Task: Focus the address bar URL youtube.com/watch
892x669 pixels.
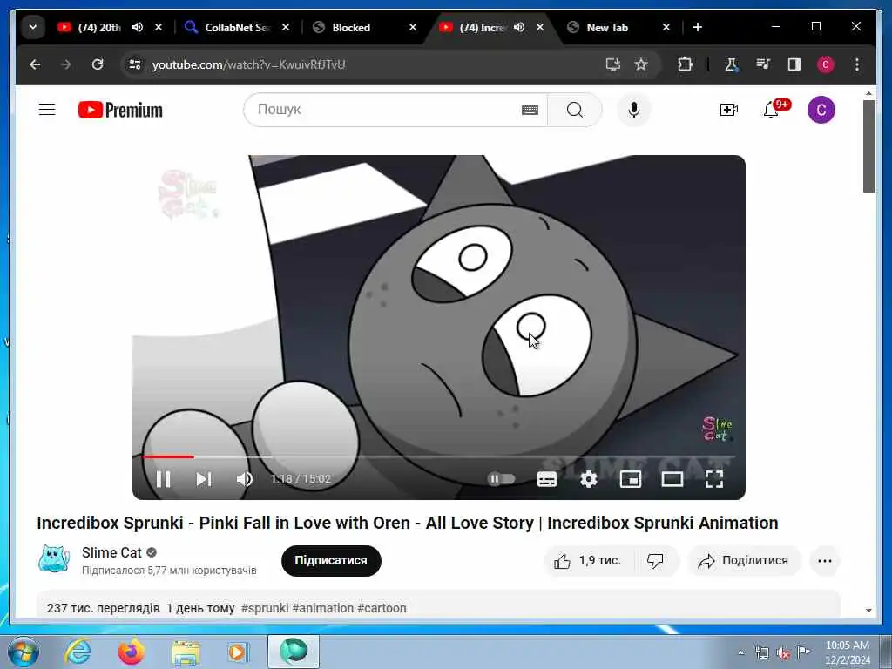Action: point(248,64)
